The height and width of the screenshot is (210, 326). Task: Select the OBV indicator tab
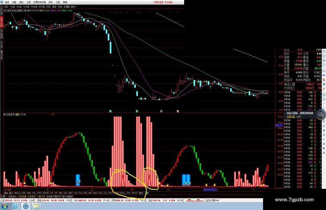(x=60, y=193)
